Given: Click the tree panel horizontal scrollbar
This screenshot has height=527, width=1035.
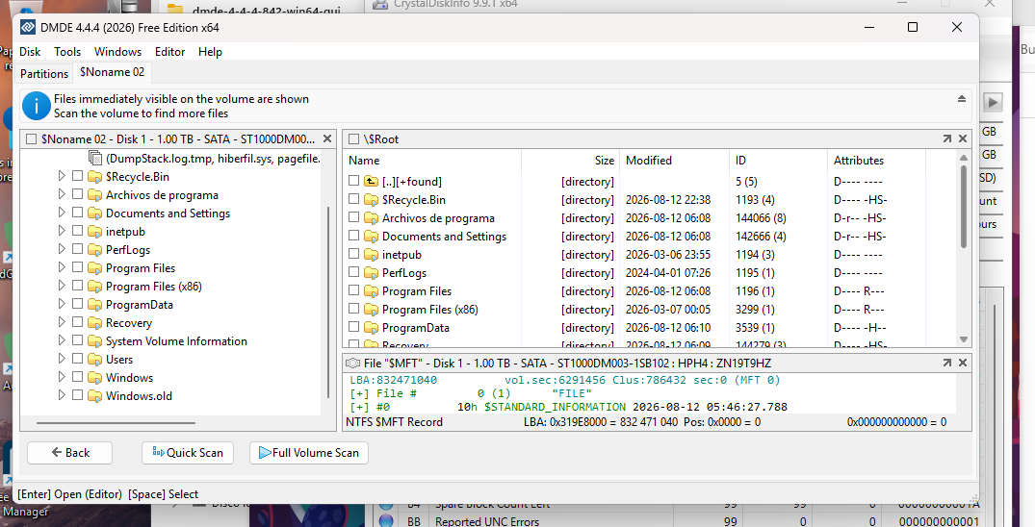Looking at the screenshot, I should (x=116, y=422).
